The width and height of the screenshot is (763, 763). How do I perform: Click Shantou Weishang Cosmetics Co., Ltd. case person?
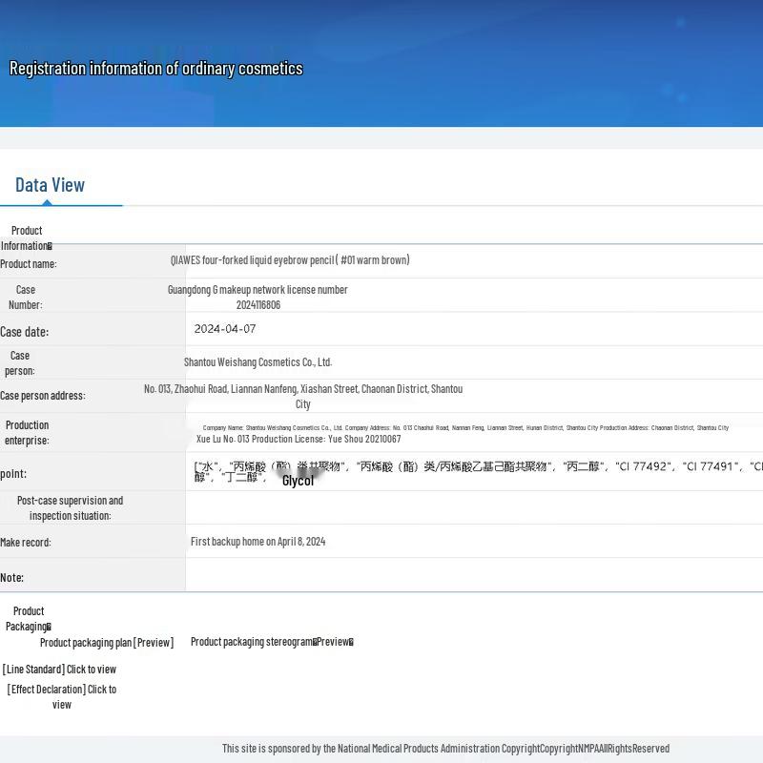[x=258, y=362]
